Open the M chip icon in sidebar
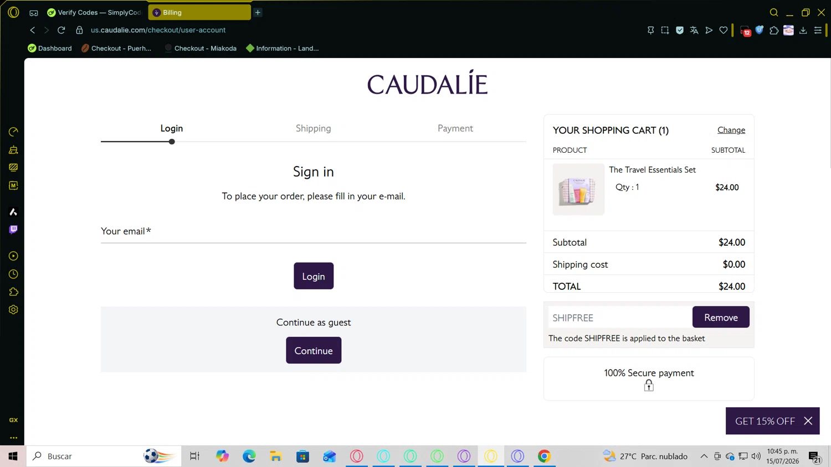 click(x=13, y=185)
